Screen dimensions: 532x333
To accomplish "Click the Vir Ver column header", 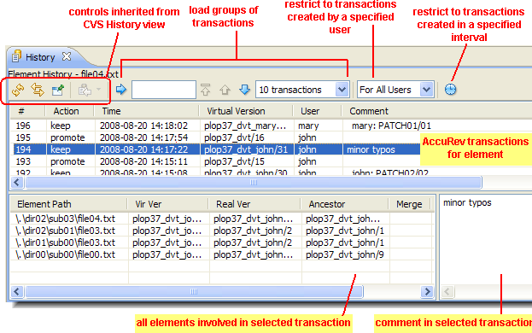I will click(167, 204).
